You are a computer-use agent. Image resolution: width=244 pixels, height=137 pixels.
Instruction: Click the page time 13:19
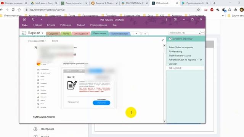coord(55,41)
